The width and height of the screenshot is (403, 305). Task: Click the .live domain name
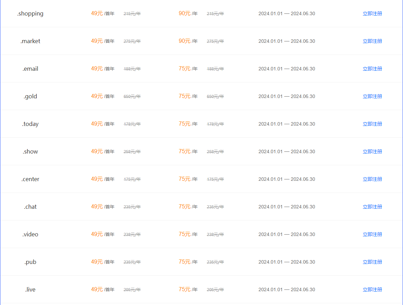click(x=30, y=289)
